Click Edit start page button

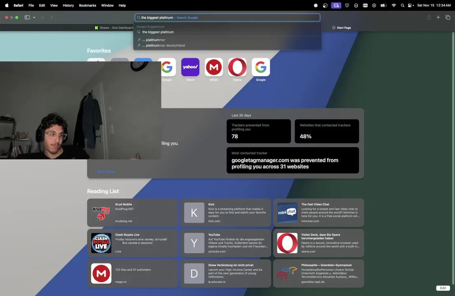point(443,288)
